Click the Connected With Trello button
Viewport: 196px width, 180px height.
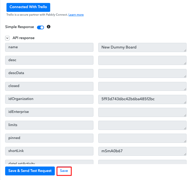[x=28, y=7]
